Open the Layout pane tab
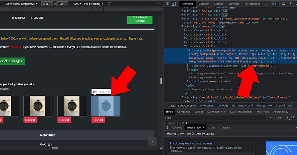The width and height of the screenshot is (297, 155). click(x=199, y=112)
